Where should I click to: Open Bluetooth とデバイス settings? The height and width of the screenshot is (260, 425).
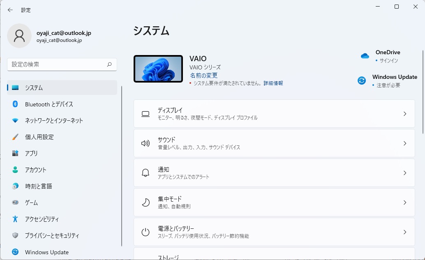coord(62,104)
